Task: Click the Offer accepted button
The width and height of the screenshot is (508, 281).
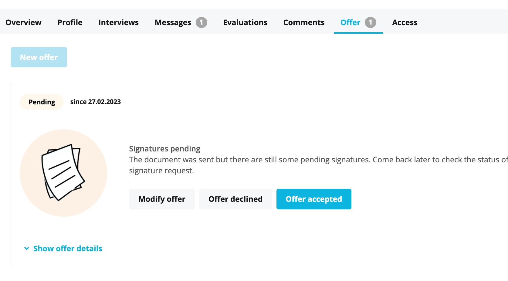Action: pos(314,199)
